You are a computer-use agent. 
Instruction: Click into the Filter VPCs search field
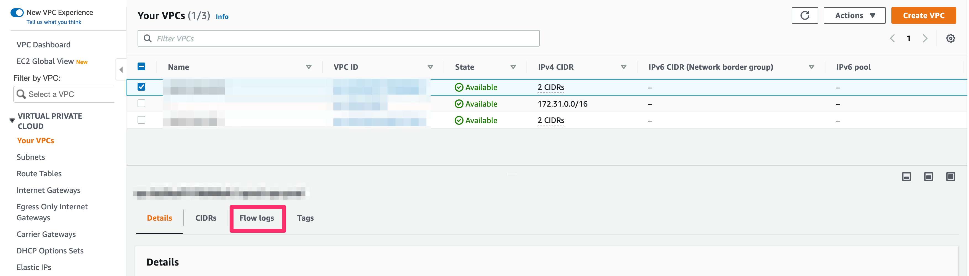click(x=339, y=39)
